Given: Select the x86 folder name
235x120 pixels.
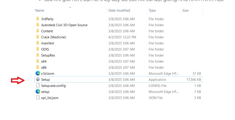Looking at the screenshot, I should tap(44, 68).
